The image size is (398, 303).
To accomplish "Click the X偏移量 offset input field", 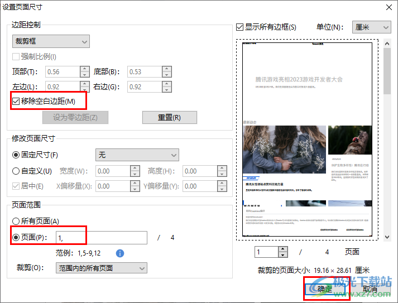I will (x=113, y=186).
